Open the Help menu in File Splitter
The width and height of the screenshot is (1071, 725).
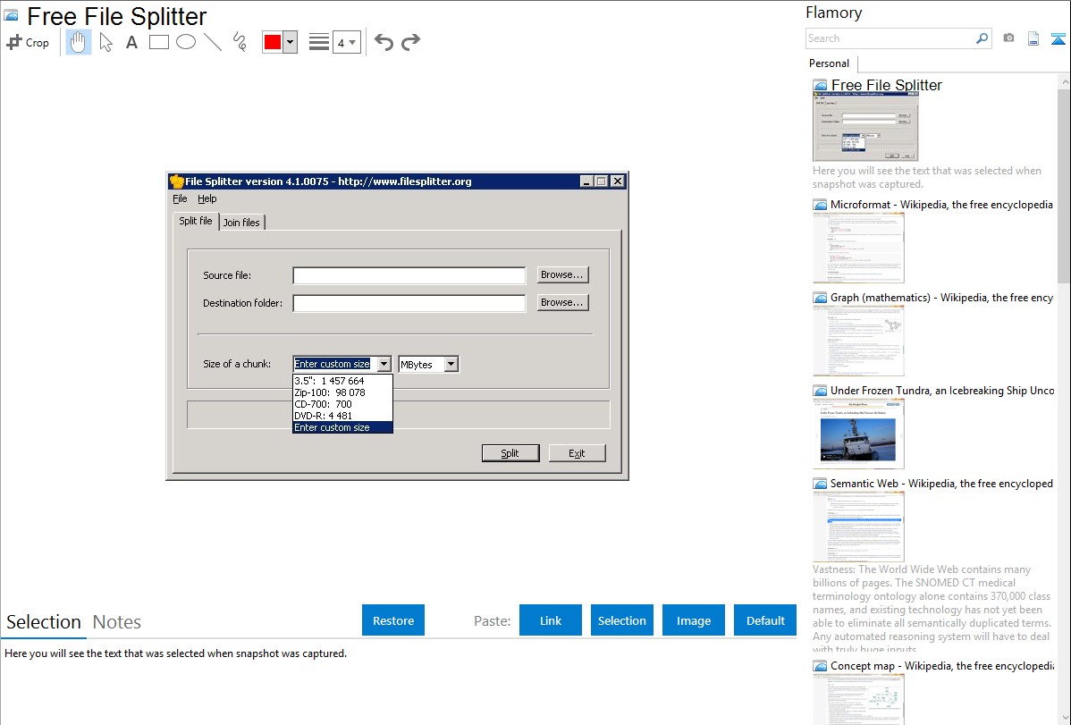(x=207, y=198)
